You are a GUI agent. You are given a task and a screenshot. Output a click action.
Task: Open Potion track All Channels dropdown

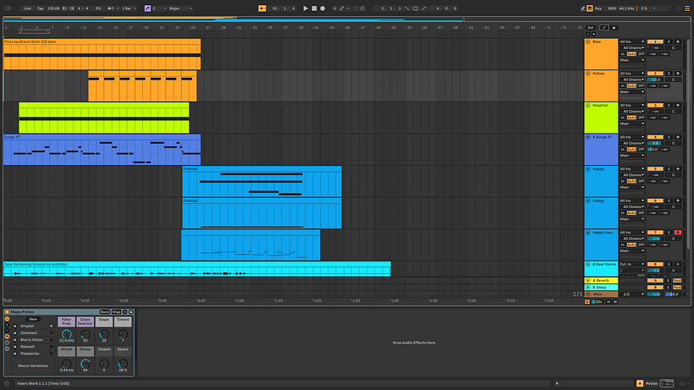pyautogui.click(x=632, y=80)
